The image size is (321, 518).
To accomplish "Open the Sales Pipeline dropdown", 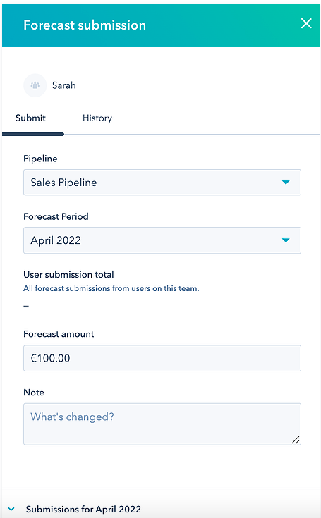I will 162,183.
